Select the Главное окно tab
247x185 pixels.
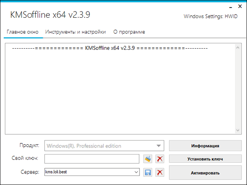click(x=23, y=32)
